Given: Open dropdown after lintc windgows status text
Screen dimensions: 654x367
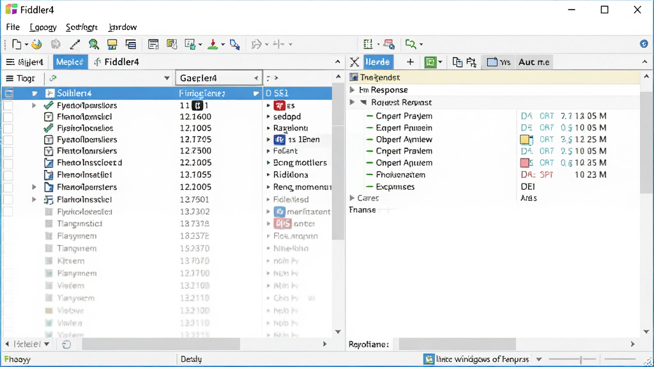Looking at the screenshot, I should point(539,359).
